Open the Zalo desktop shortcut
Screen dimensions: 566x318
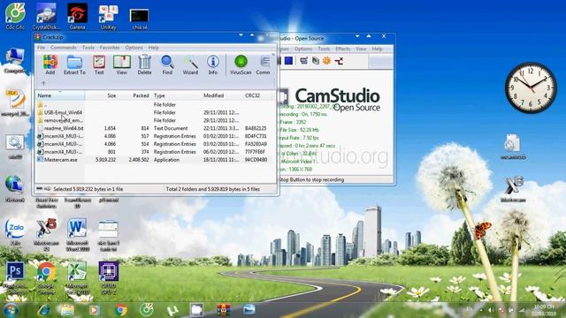[15, 231]
